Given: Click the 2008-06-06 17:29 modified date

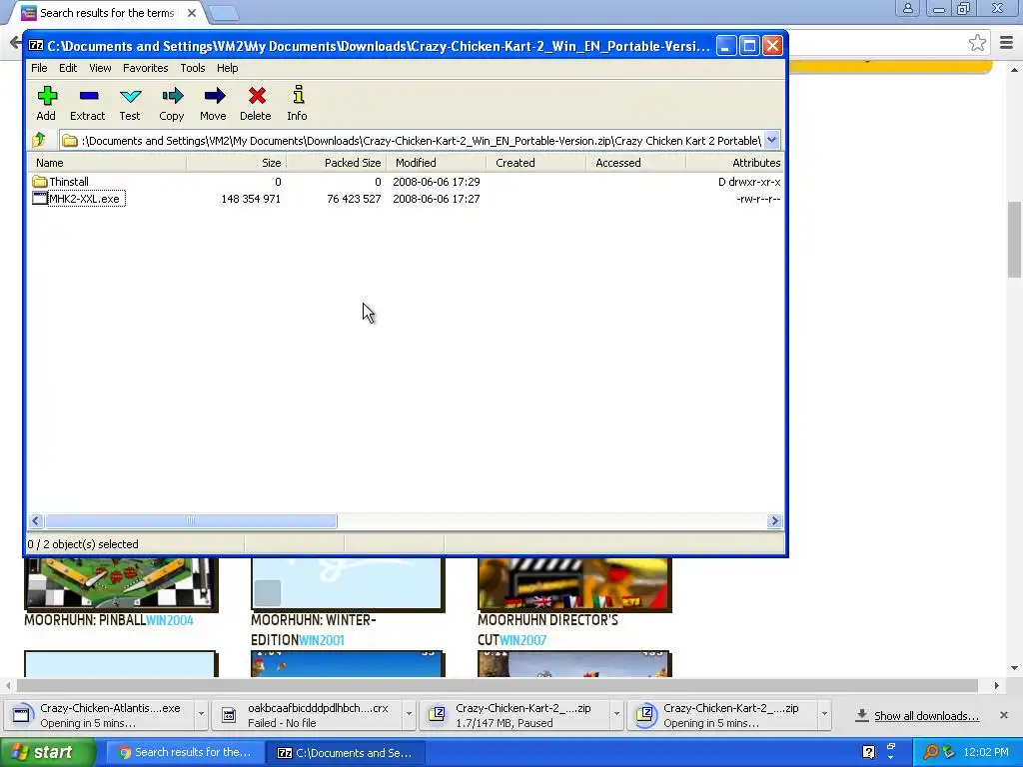Looking at the screenshot, I should coord(437,182).
